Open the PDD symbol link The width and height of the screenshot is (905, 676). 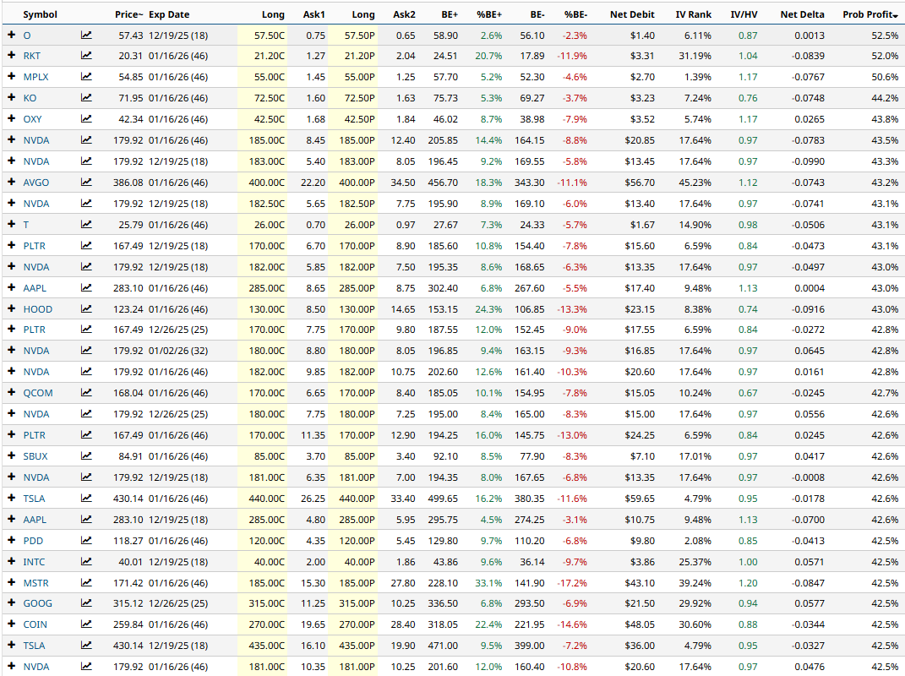[x=33, y=541]
